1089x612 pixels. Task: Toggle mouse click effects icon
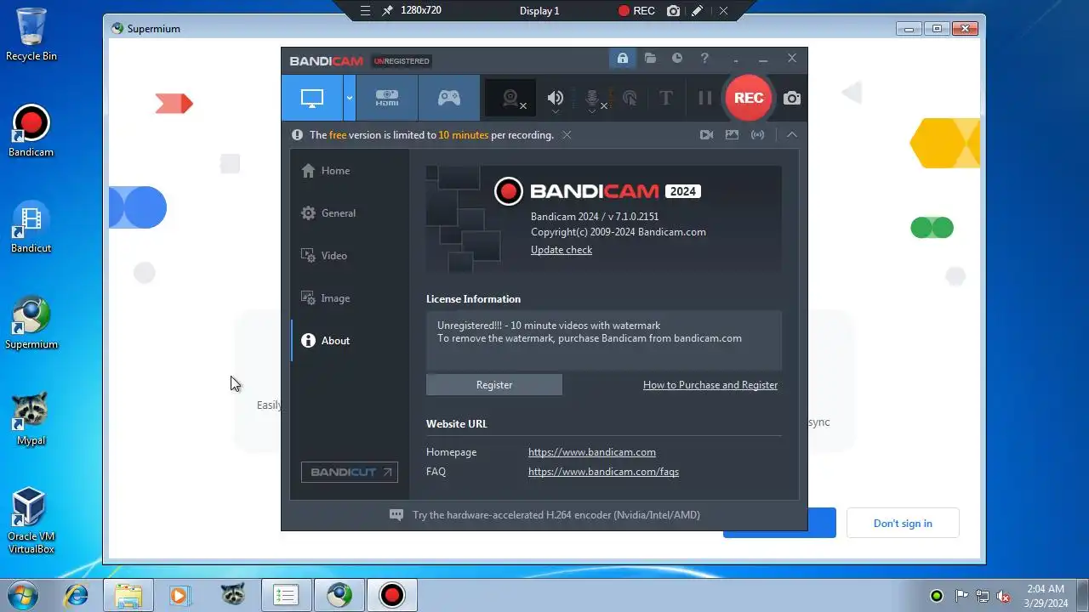click(x=630, y=99)
